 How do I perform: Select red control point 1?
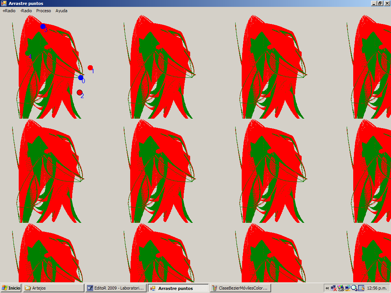coord(90,68)
